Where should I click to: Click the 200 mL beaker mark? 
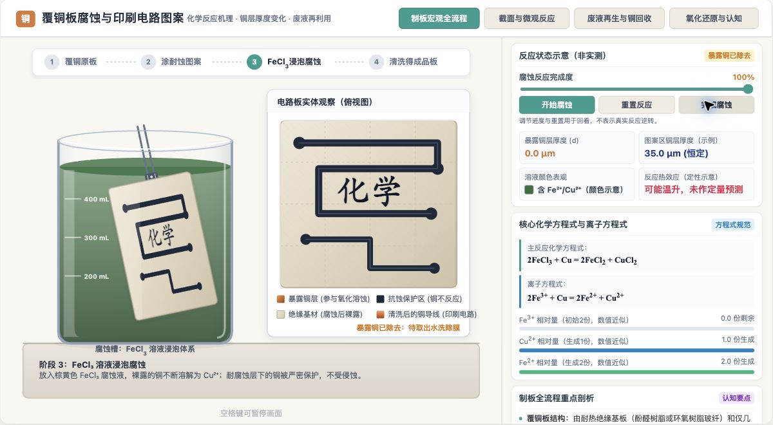coord(96,276)
